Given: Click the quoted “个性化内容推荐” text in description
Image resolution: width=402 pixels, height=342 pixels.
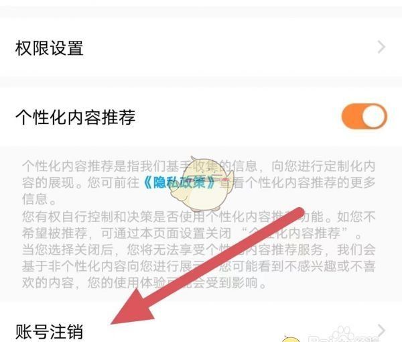Looking at the screenshot, I should (x=295, y=233).
